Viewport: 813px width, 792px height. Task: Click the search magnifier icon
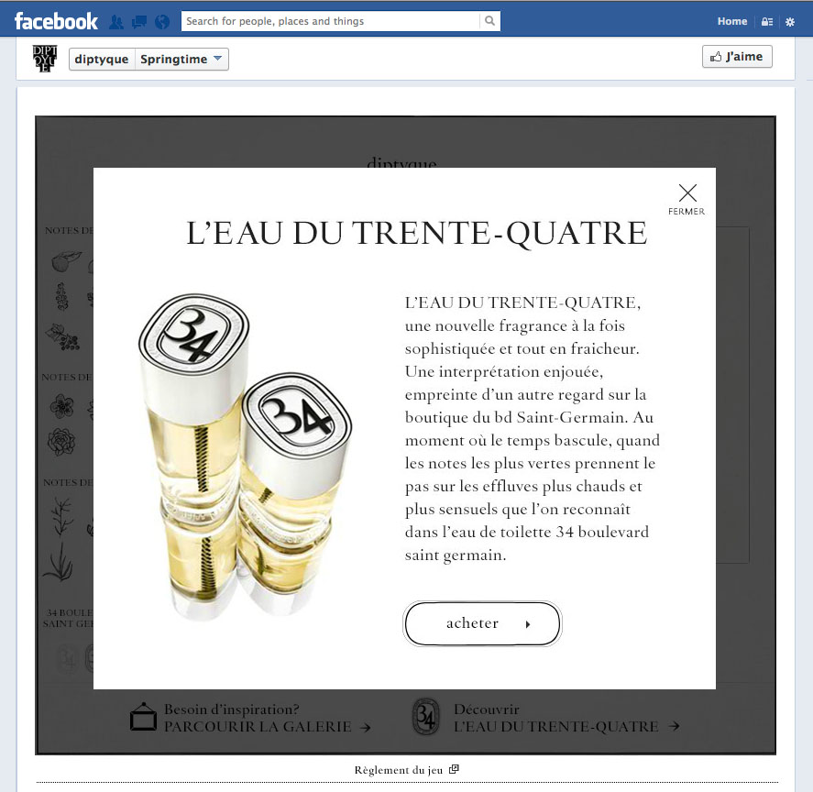489,21
